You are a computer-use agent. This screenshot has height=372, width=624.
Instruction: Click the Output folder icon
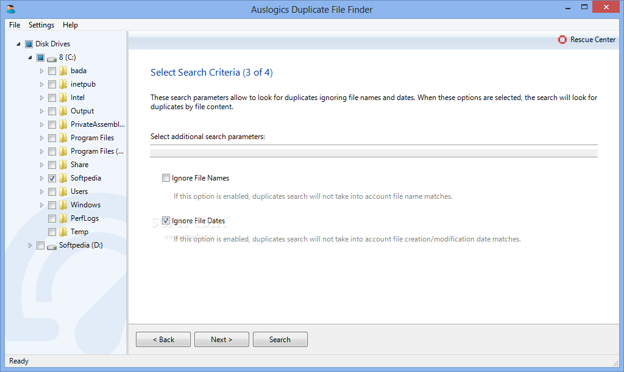click(x=63, y=111)
